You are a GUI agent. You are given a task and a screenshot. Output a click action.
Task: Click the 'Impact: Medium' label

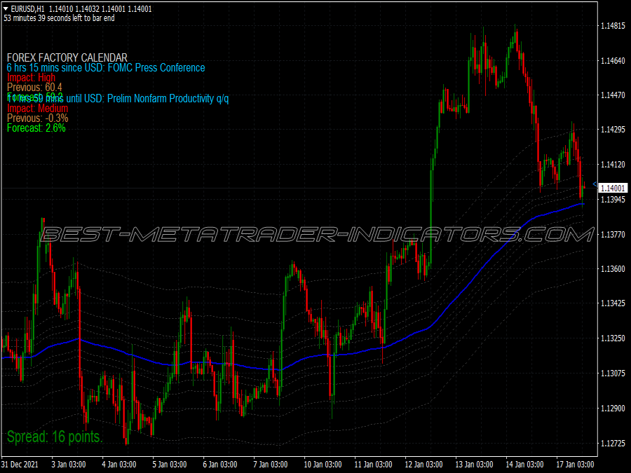[x=37, y=108]
